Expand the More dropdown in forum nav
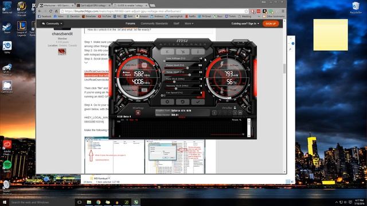The image size is (367, 206). [189, 23]
